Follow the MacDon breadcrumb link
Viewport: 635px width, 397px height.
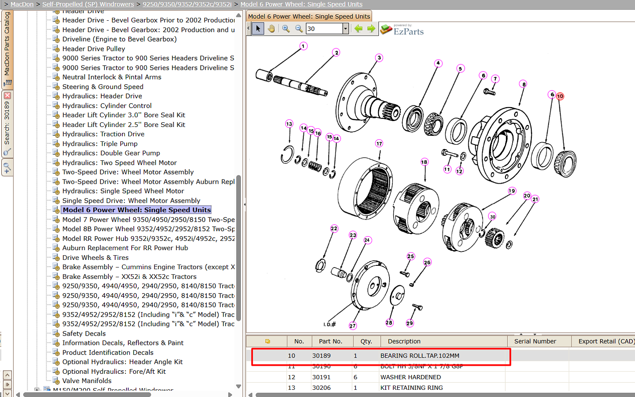click(22, 4)
